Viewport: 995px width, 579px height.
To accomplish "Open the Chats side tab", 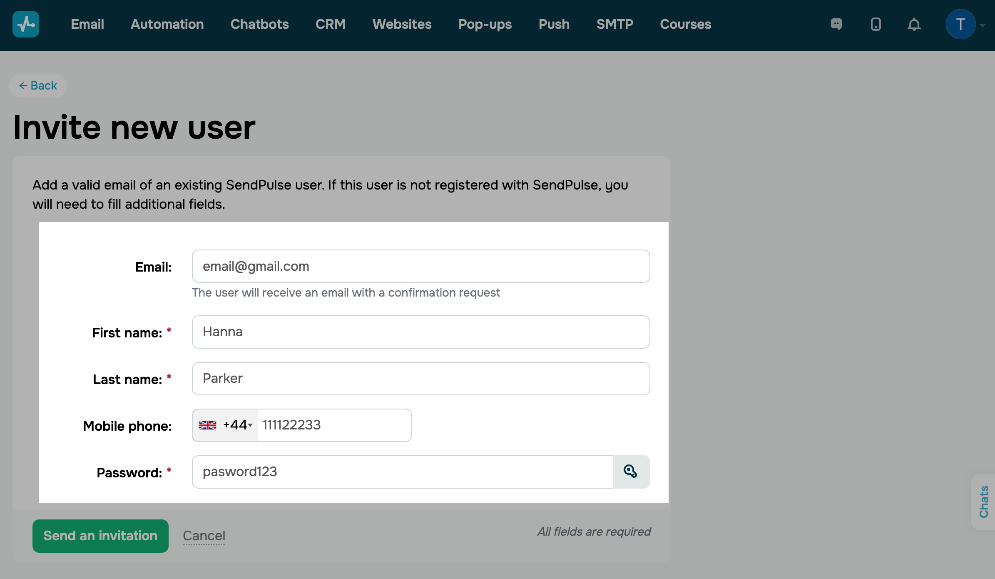I will (x=983, y=502).
